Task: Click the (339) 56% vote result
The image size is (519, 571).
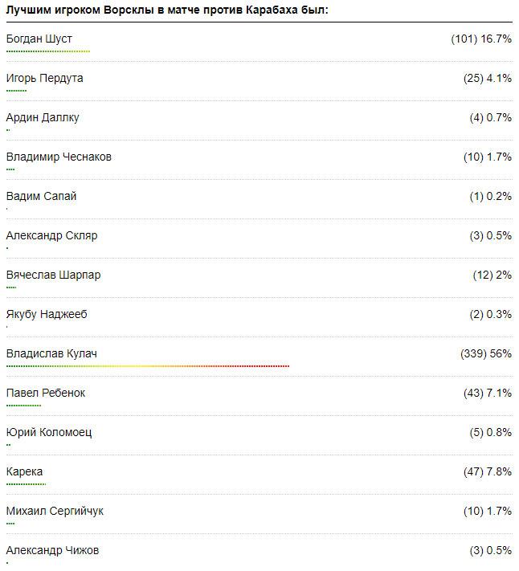Action: point(486,353)
